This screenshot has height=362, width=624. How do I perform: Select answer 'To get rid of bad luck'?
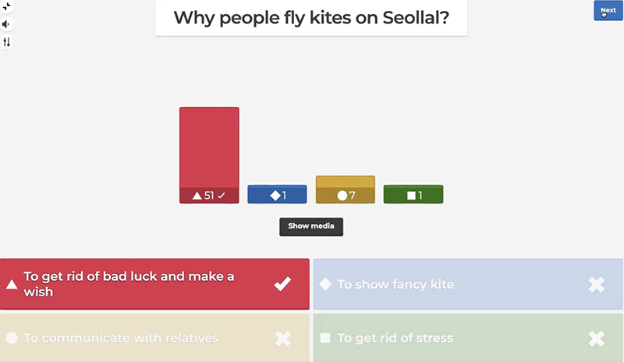(x=140, y=284)
